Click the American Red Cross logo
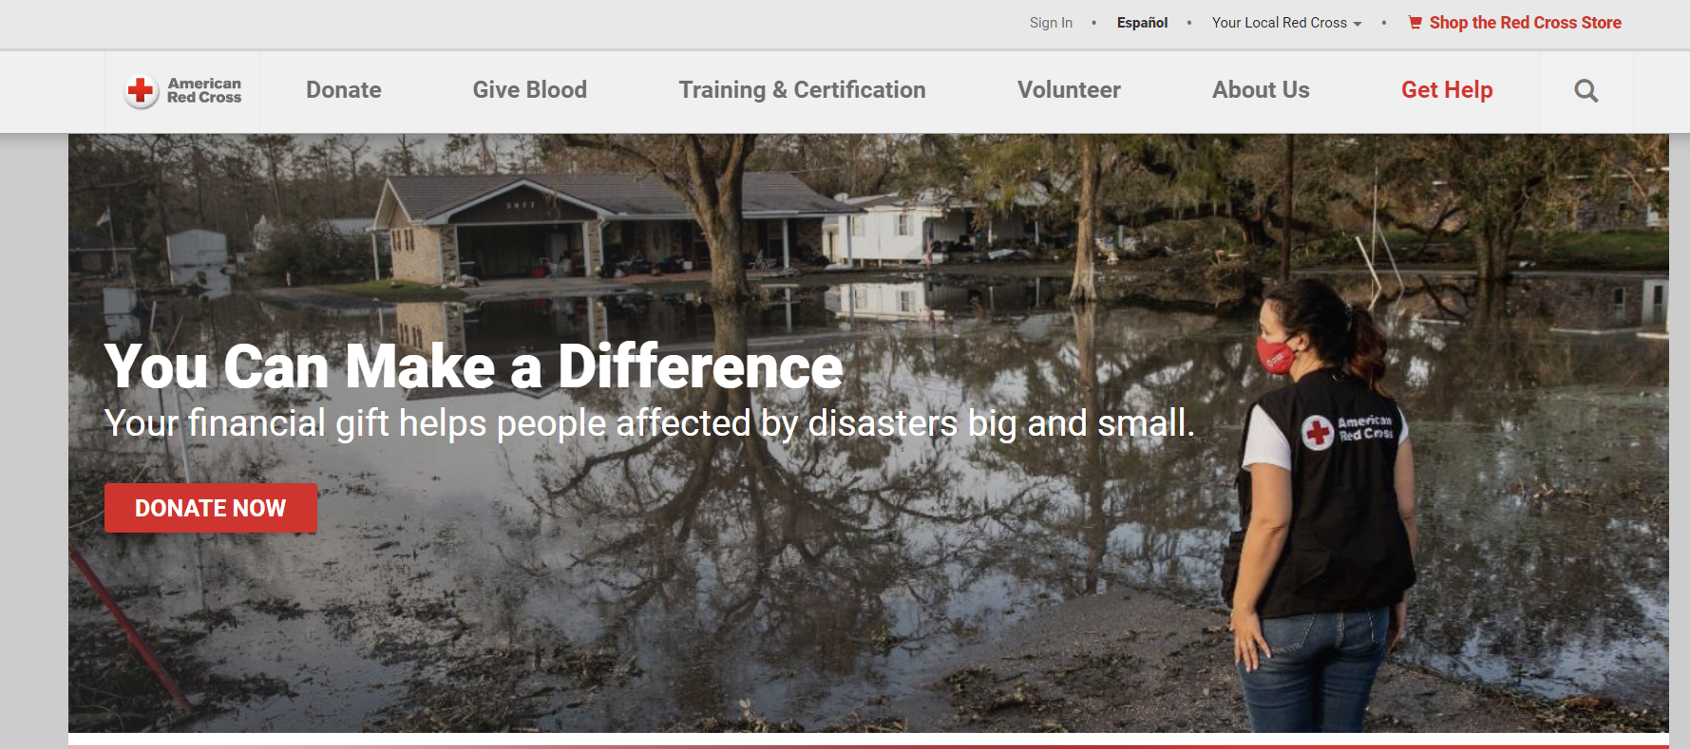The width and height of the screenshot is (1690, 749). 182,91
